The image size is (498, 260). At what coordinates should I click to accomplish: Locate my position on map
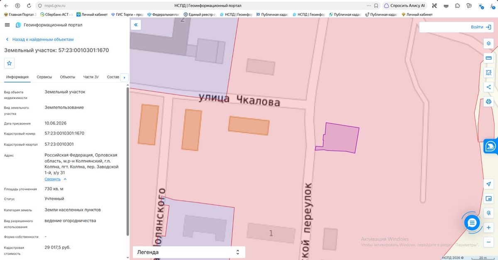click(488, 184)
